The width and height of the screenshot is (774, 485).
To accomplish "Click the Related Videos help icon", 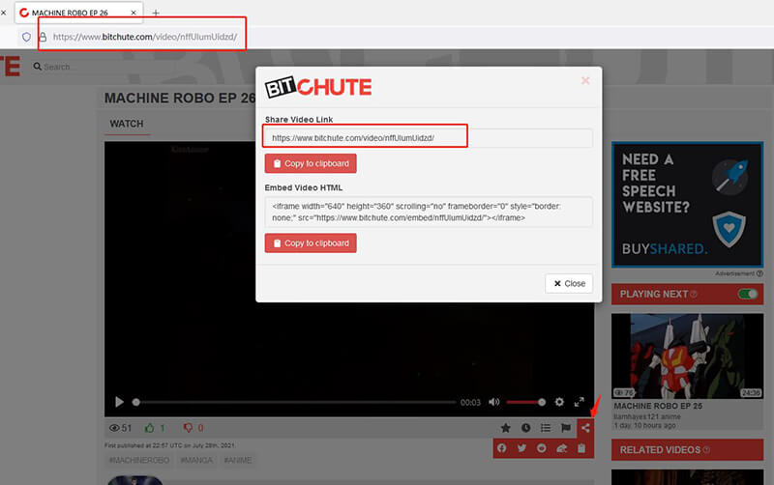I will point(706,450).
